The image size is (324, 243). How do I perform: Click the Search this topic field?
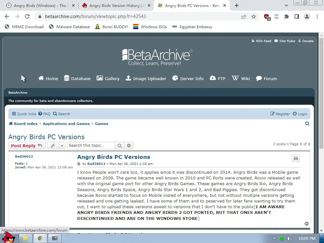tap(91, 146)
